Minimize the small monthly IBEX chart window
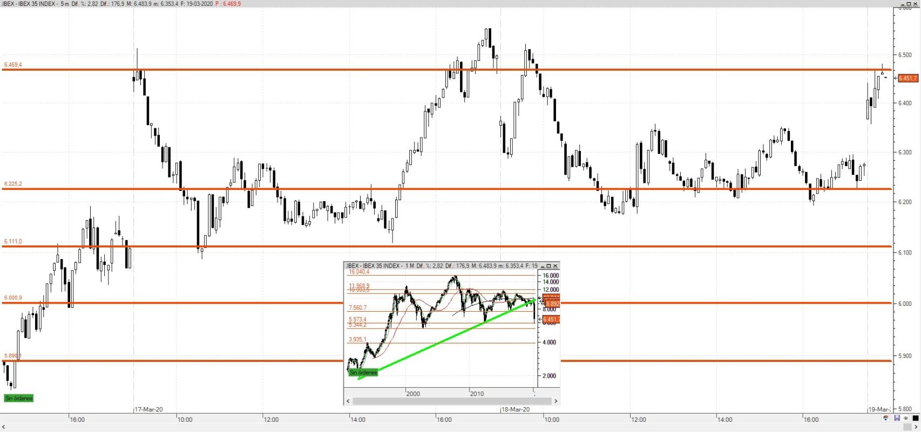The image size is (921, 432). [543, 266]
